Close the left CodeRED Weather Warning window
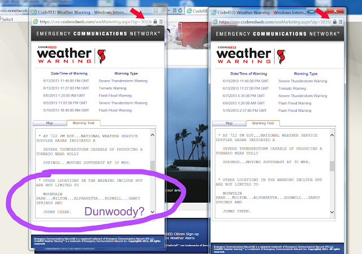This screenshot has width=362, height=254. pos(156,10)
